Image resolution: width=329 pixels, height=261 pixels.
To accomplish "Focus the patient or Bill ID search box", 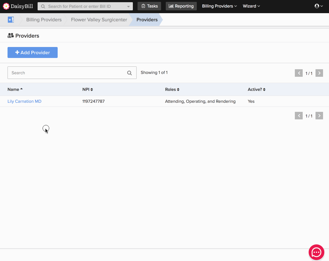I will click(85, 6).
